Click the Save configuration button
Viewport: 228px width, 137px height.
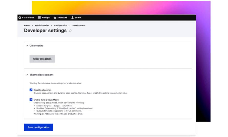click(x=38, y=127)
